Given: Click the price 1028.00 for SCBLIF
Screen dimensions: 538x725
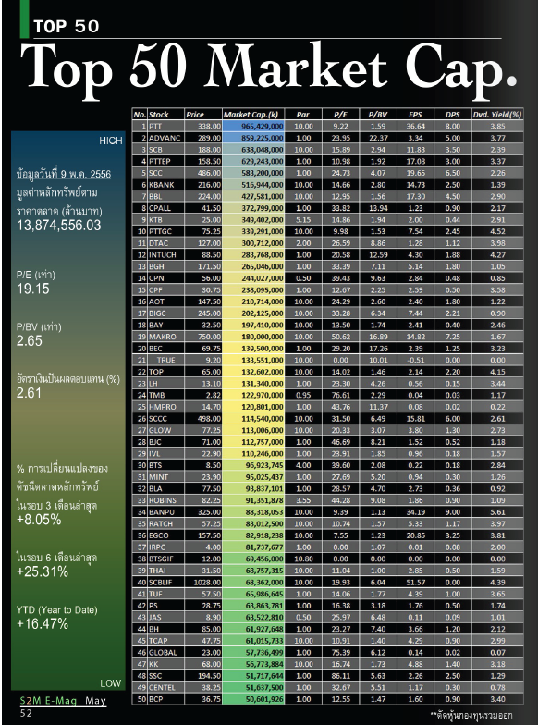Looking at the screenshot, I should coord(203,583).
